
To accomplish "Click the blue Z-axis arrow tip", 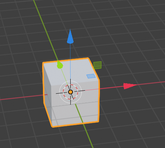I will click(70, 37).
